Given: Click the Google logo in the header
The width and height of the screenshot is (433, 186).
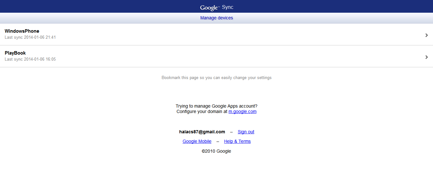Looking at the screenshot, I should 209,8.
